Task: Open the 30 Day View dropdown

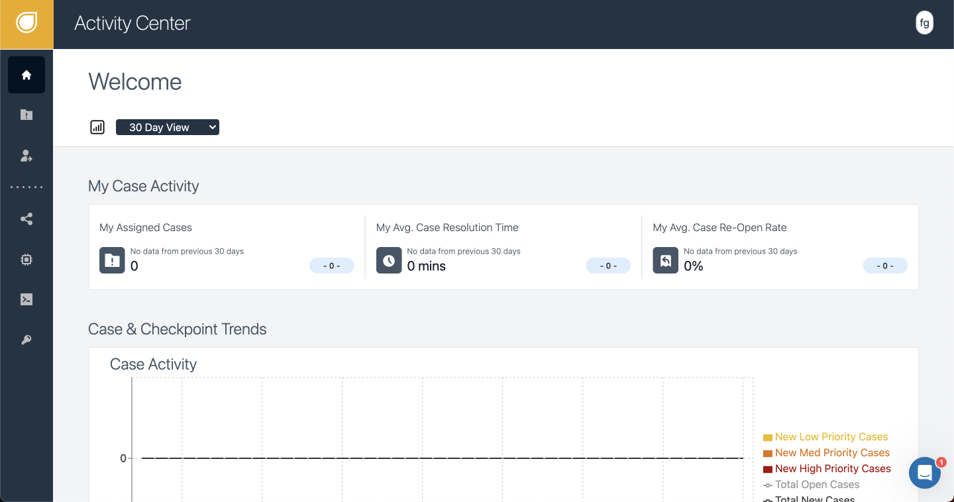Action: click(168, 127)
